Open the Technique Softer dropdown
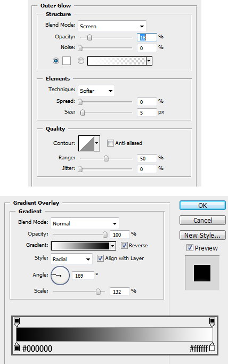228x364 pixels. point(96,91)
